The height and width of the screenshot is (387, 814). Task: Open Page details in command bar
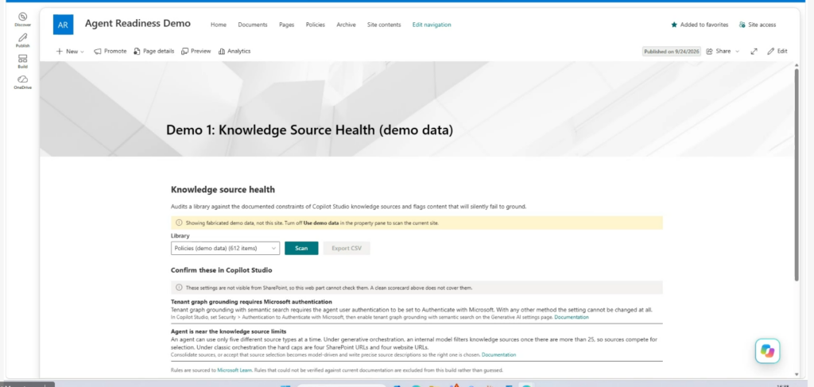coord(153,52)
